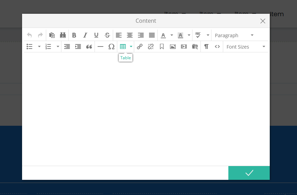Click the Table grid icon

(x=123, y=47)
